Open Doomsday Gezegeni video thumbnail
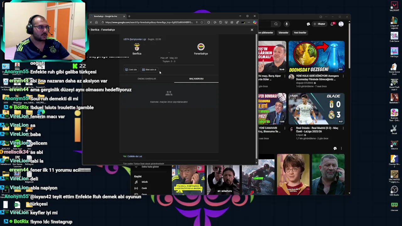Screen dimensions: 402x226 pyautogui.click(x=316, y=56)
